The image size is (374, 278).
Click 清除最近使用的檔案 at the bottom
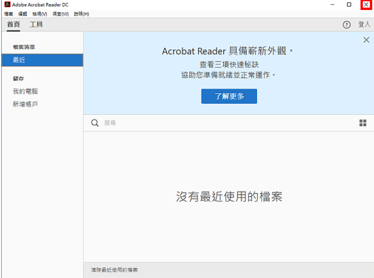pyautogui.click(x=114, y=270)
